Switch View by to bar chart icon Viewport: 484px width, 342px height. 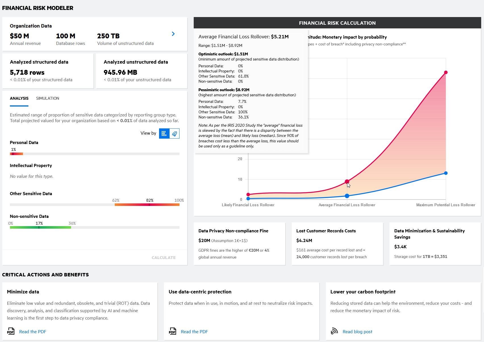click(x=164, y=134)
